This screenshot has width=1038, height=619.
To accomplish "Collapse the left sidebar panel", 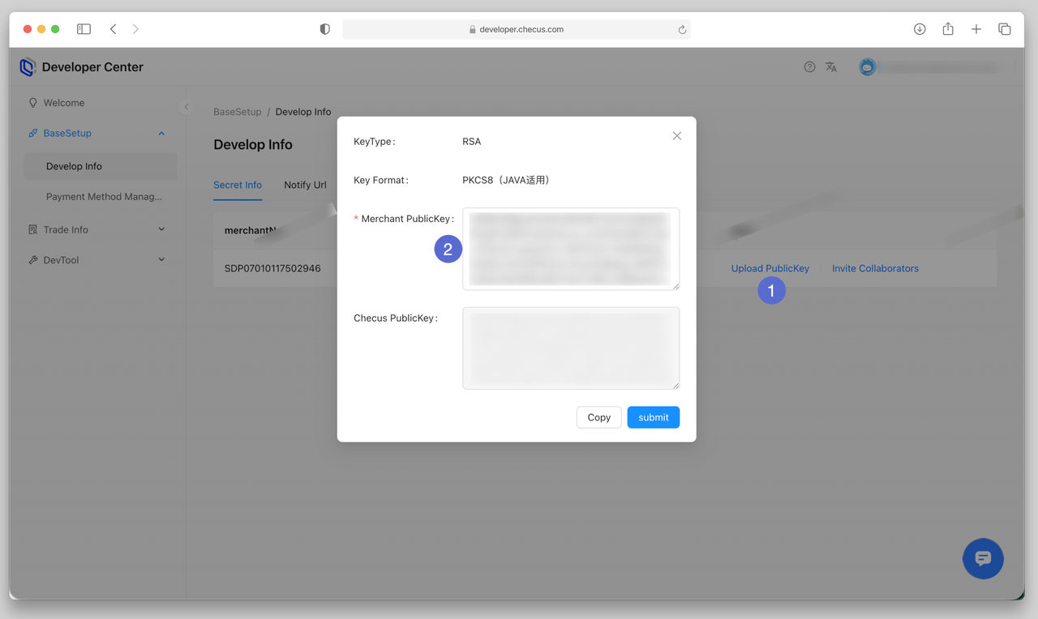I will 186,107.
